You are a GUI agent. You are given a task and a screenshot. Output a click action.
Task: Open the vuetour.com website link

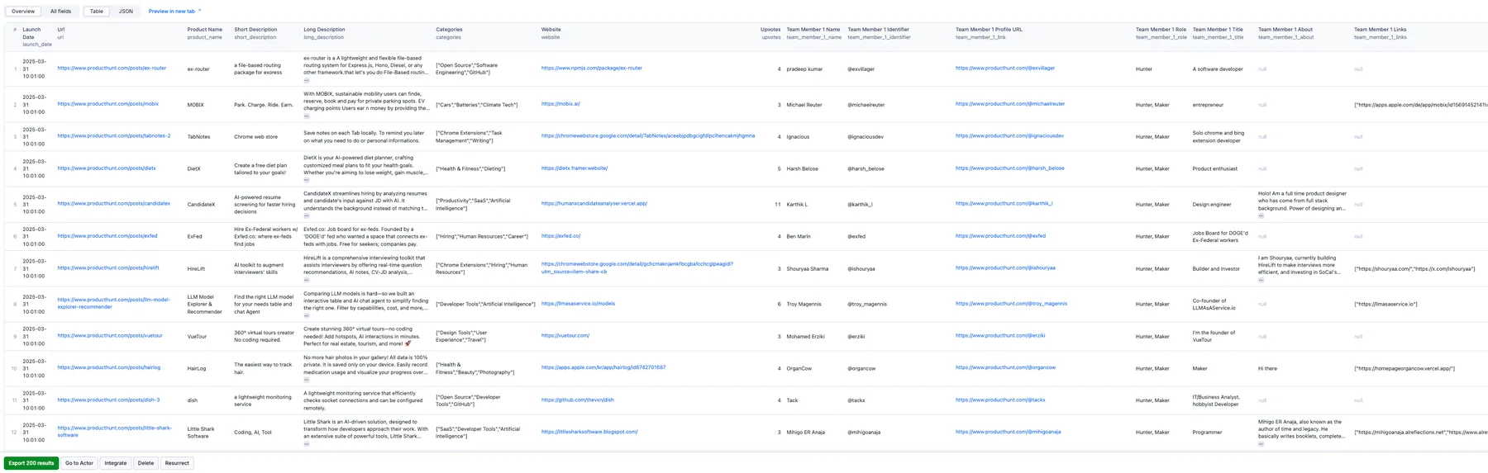pos(565,336)
